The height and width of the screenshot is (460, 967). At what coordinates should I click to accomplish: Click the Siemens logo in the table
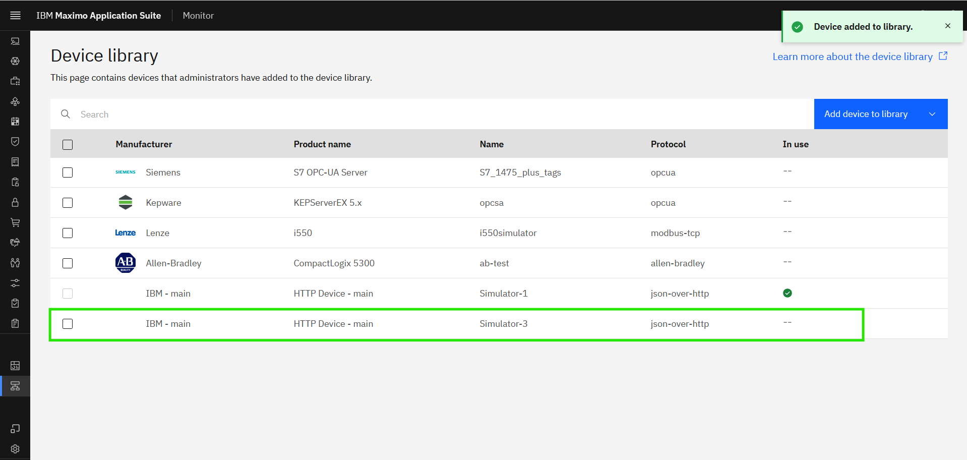click(126, 172)
